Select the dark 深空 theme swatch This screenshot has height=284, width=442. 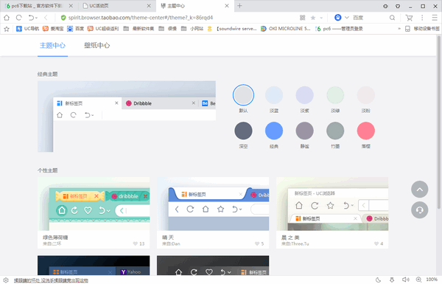tap(243, 131)
